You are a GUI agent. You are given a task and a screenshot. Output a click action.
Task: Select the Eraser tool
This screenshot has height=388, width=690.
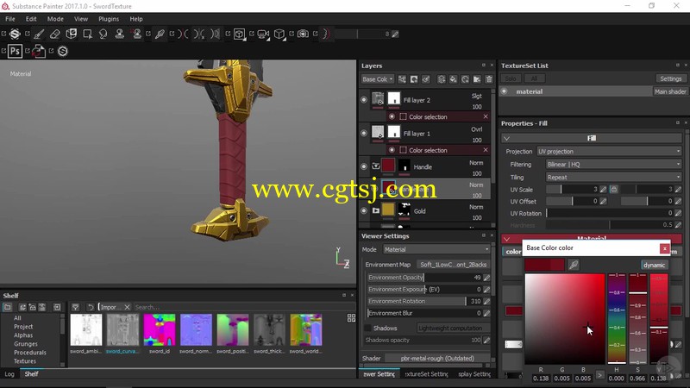pos(54,34)
